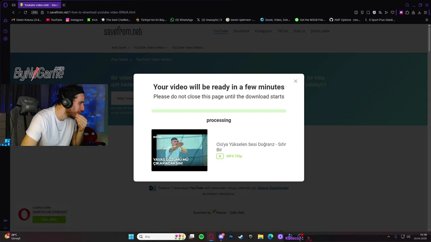Open the Anasayfa / X bookmark
This screenshot has width=431, height=242.
click(x=209, y=20)
